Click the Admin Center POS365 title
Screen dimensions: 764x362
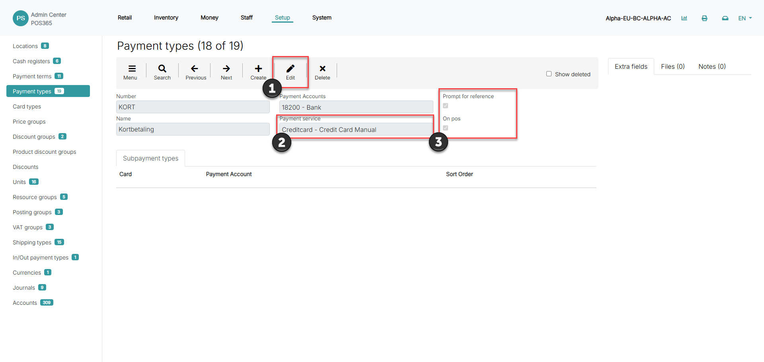tap(49, 19)
